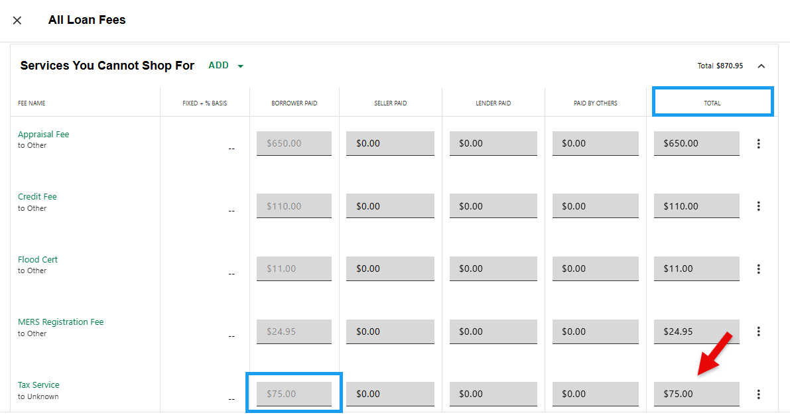This screenshot has width=790, height=417.
Task: Click the SELLER PAID column header
Action: pyautogui.click(x=390, y=103)
